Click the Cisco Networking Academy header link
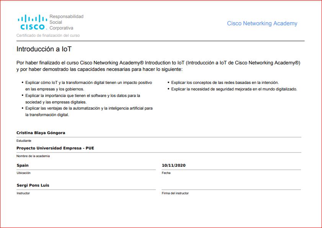Screen dimensions: 322x228 pyautogui.click(x=262, y=23)
